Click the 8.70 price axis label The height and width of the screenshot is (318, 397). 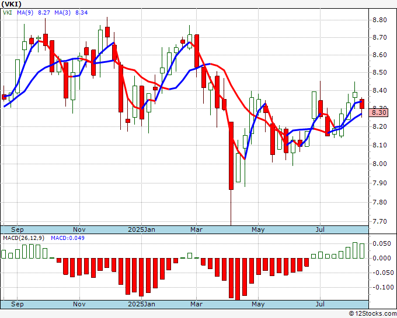click(x=380, y=38)
